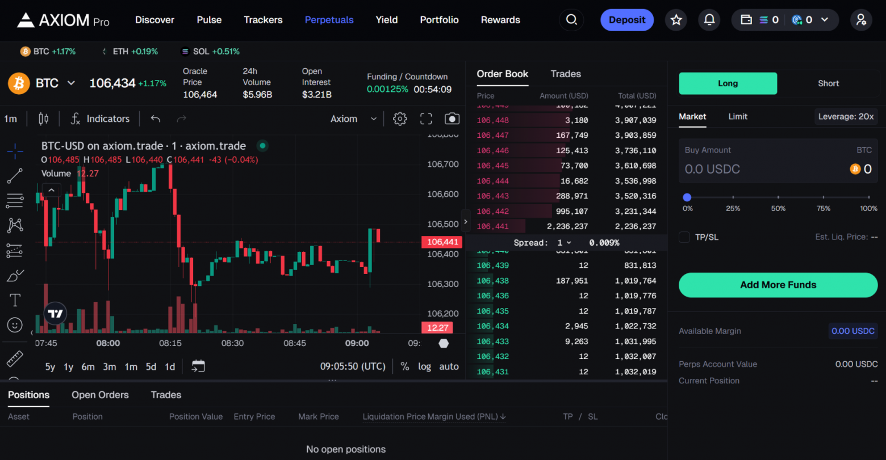Switch position side to Short
Image resolution: width=886 pixels, height=460 pixels.
[828, 83]
